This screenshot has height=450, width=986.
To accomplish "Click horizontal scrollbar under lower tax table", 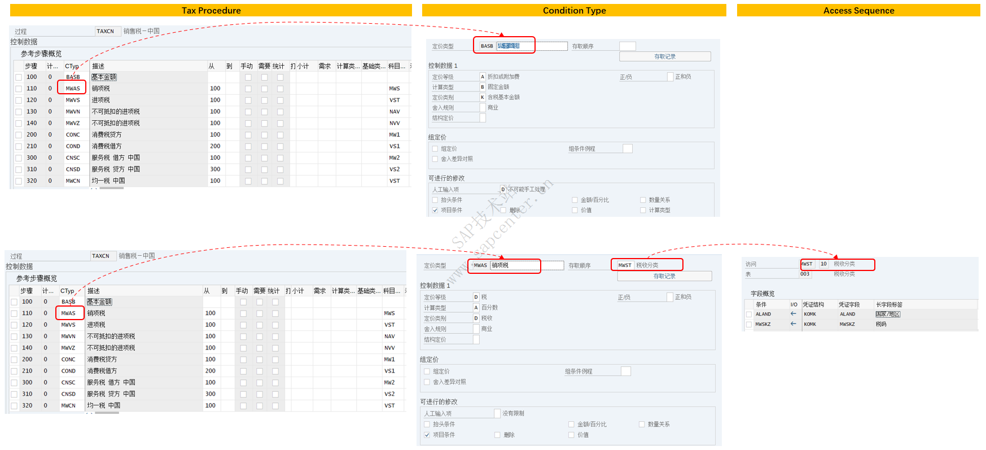I will point(107,413).
